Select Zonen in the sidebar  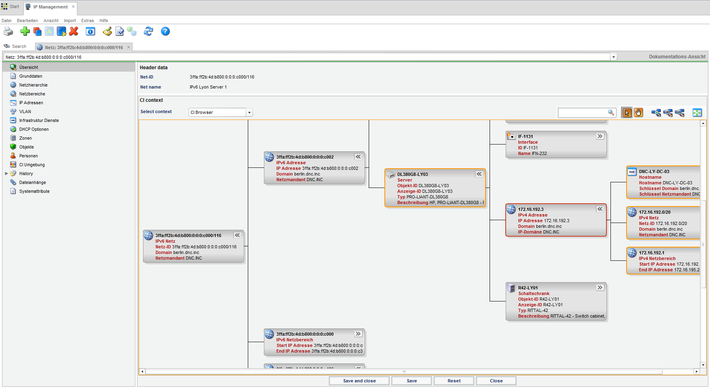tap(69, 138)
